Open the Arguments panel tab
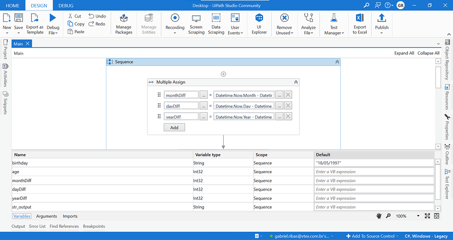 coord(46,216)
